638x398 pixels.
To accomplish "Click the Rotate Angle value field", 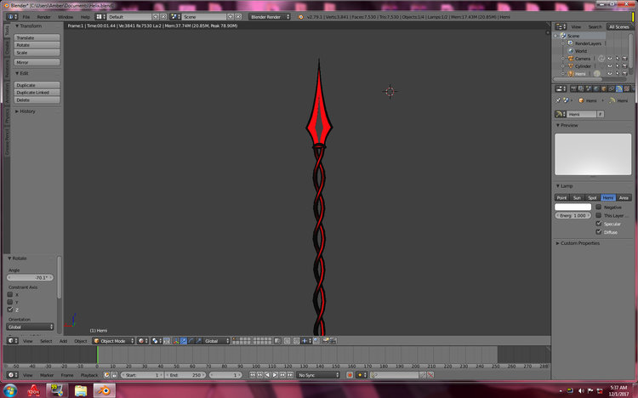I will pos(30,277).
